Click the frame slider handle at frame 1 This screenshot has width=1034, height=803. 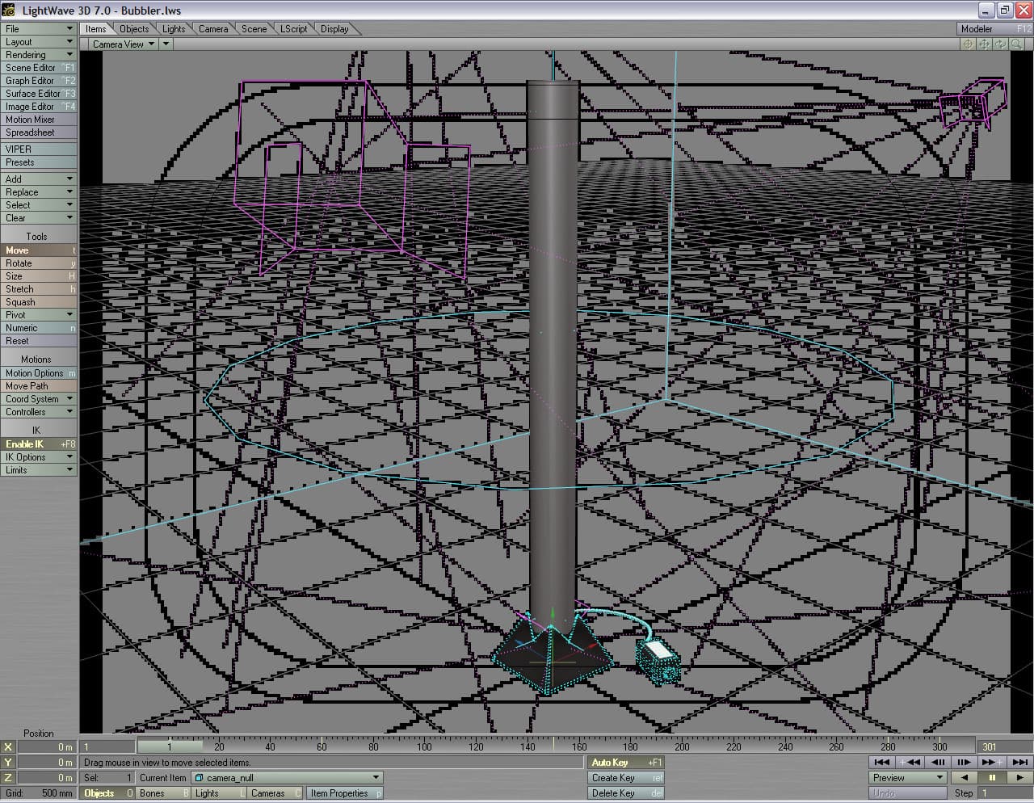(x=170, y=747)
